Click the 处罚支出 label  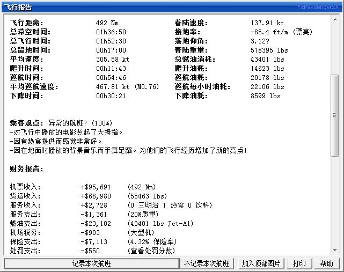[x=25, y=251]
